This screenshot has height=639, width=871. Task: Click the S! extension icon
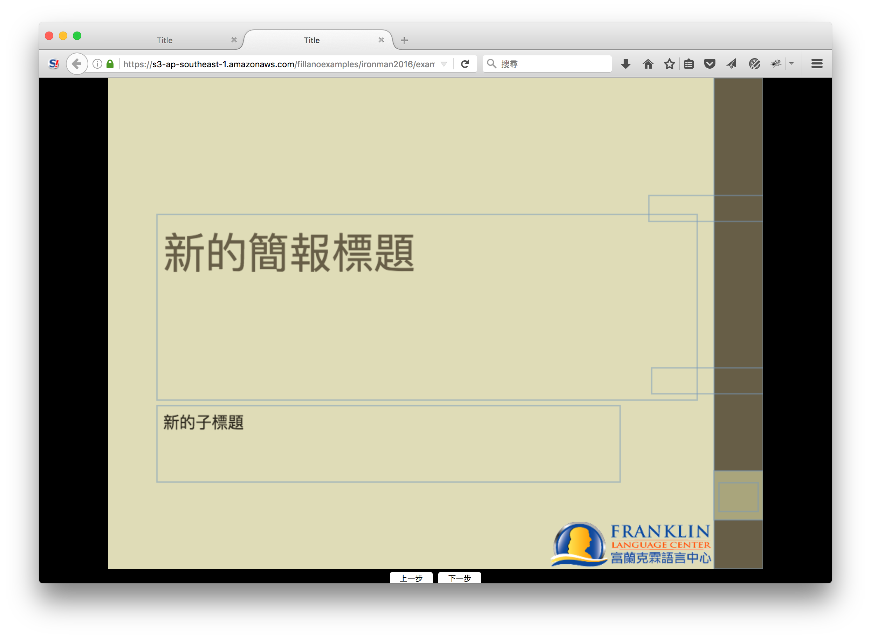[54, 64]
